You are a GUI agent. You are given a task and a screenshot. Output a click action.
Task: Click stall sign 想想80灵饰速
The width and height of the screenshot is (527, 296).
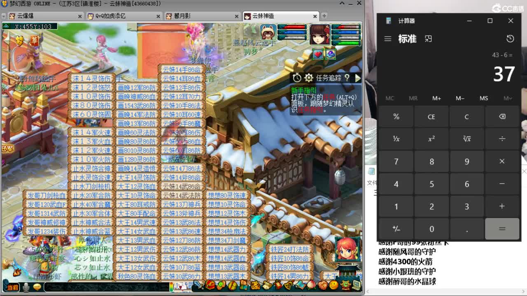pos(227,195)
